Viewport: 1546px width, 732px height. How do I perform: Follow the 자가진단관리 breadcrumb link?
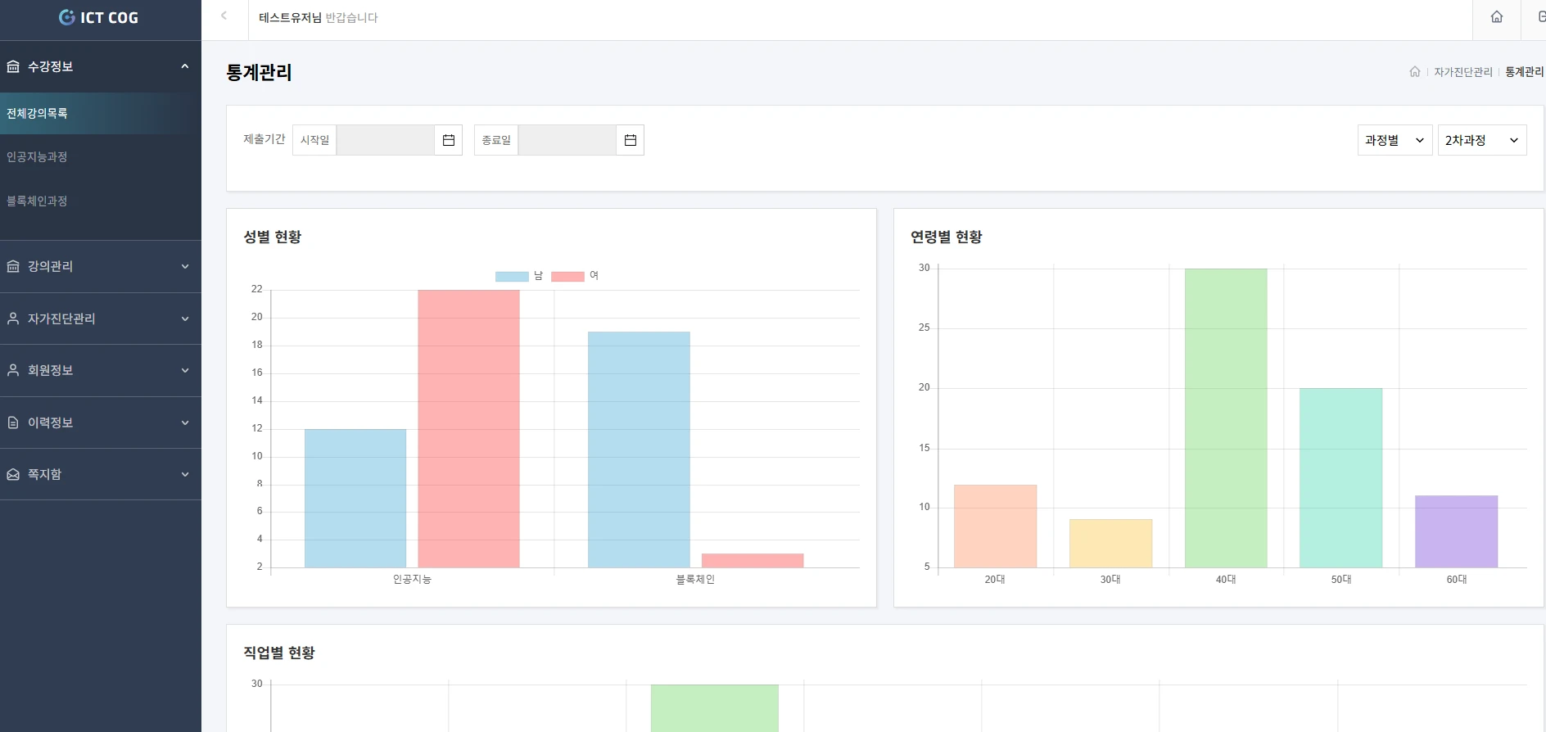1463,72
